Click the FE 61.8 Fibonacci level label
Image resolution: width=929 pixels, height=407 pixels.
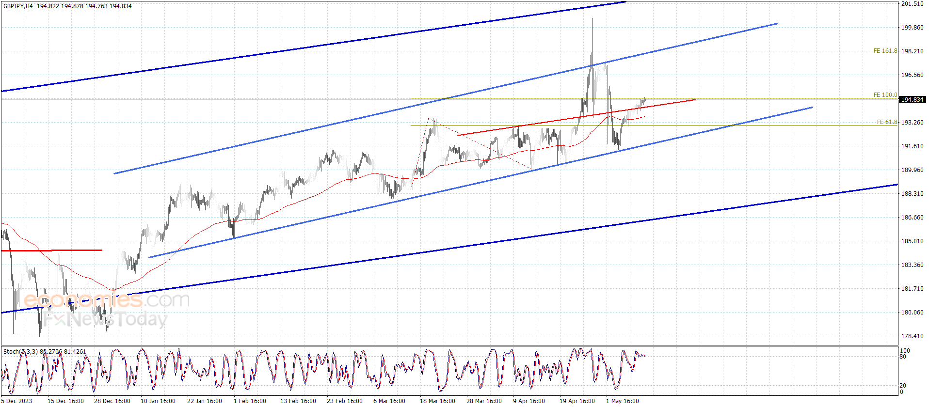[887, 122]
